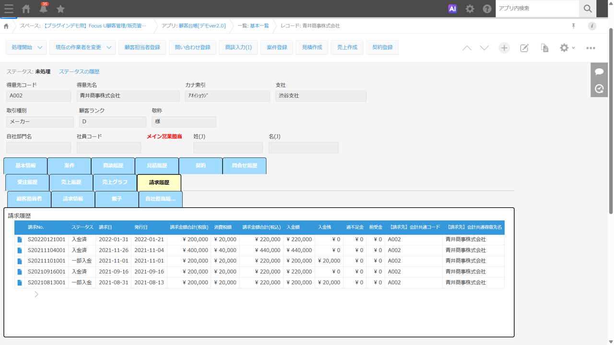Go to next record down arrow
Image resolution: width=614 pixels, height=345 pixels.
point(484,48)
